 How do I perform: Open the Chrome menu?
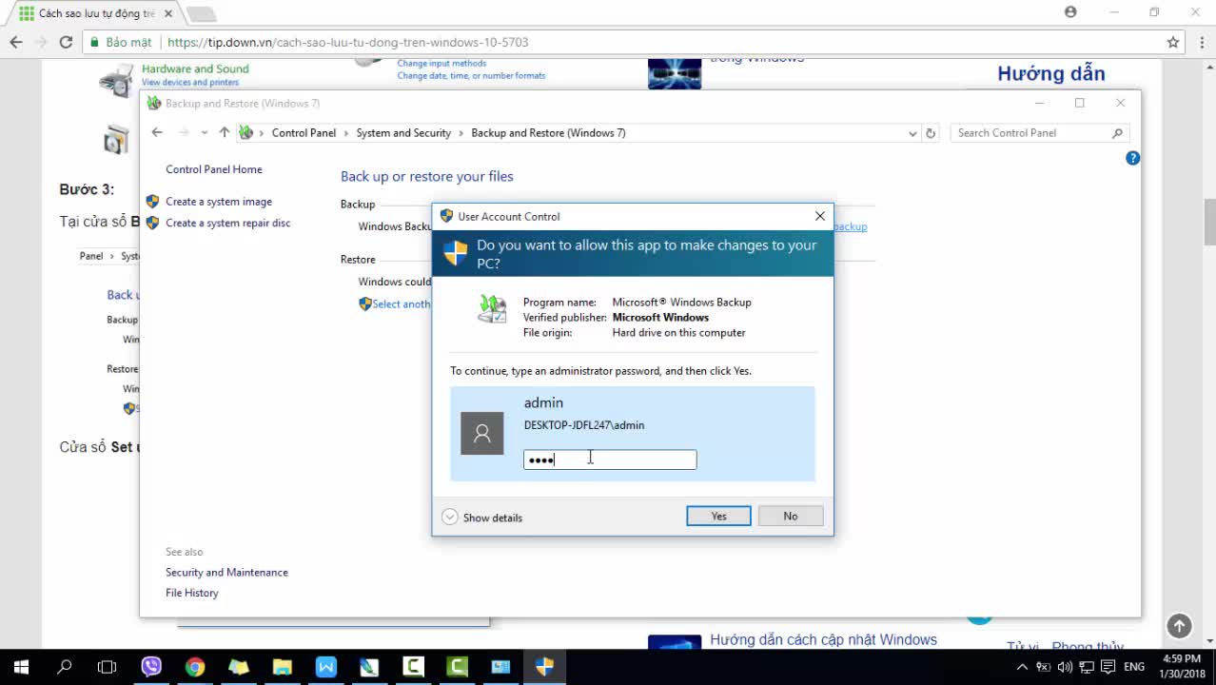[1200, 42]
